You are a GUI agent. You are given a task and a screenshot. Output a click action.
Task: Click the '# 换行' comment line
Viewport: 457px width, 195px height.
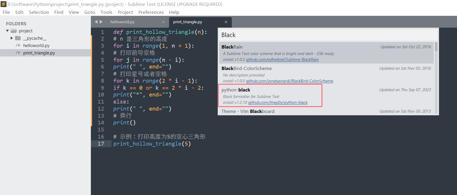click(x=122, y=116)
